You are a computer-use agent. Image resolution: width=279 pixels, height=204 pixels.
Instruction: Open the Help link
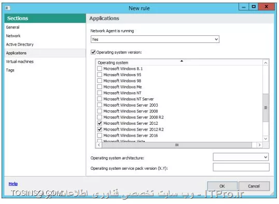point(13,184)
